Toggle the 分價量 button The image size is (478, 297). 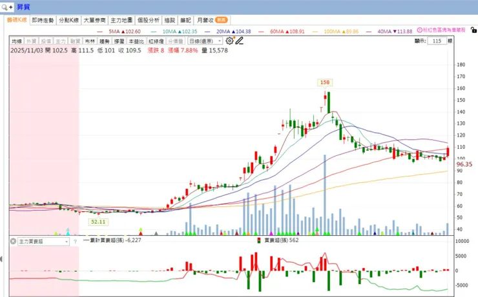pyautogui.click(x=176, y=41)
